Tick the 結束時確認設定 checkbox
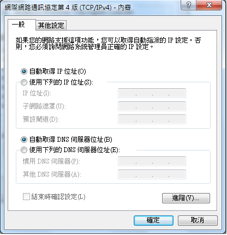The height and width of the screenshot is (235, 227). click(26, 197)
